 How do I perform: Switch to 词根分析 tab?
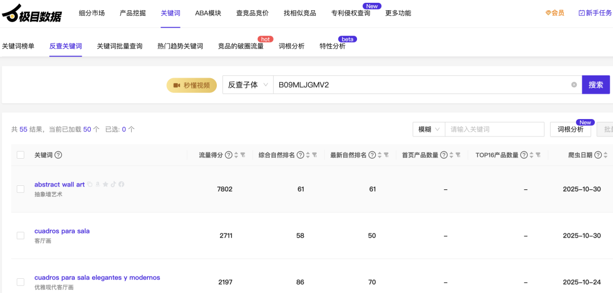pos(291,46)
